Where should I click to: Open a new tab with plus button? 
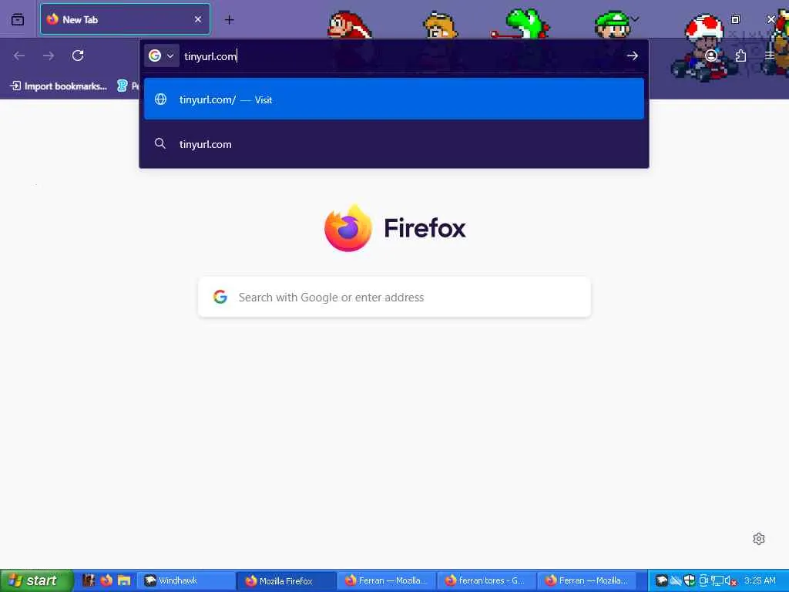[x=230, y=19]
